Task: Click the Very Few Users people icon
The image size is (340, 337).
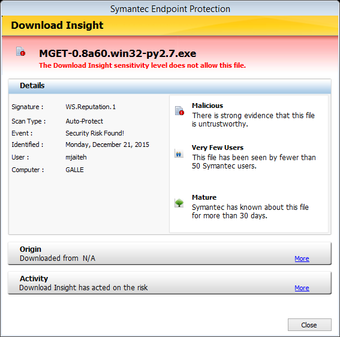Action: [x=179, y=154]
